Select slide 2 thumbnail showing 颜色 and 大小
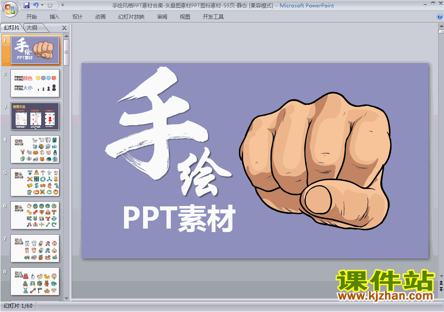Image resolution: width=444 pixels, height=312 pixels. [x=35, y=83]
